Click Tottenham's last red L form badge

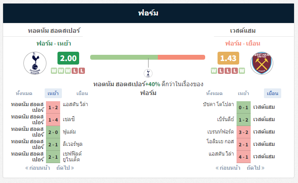click(x=82, y=71)
